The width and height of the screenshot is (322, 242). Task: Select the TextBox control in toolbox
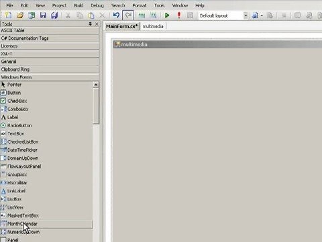point(46,134)
